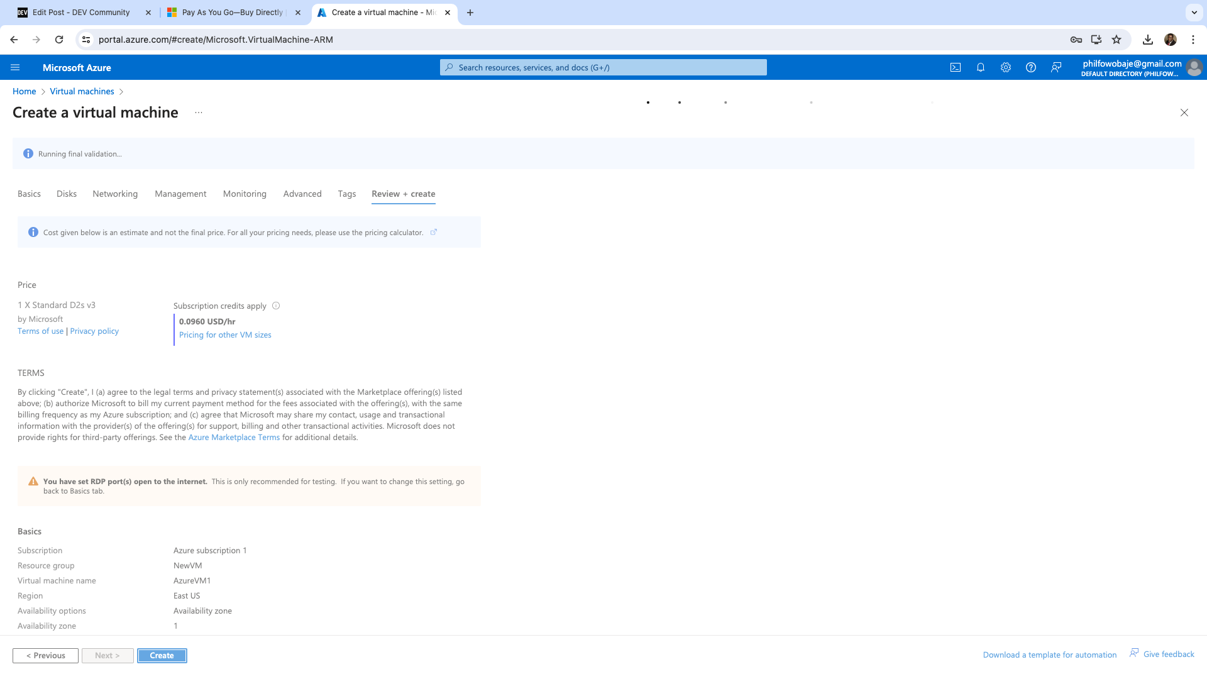This screenshot has width=1207, height=679.
Task: Open the ellipsis menu beside page title
Action: click(199, 113)
